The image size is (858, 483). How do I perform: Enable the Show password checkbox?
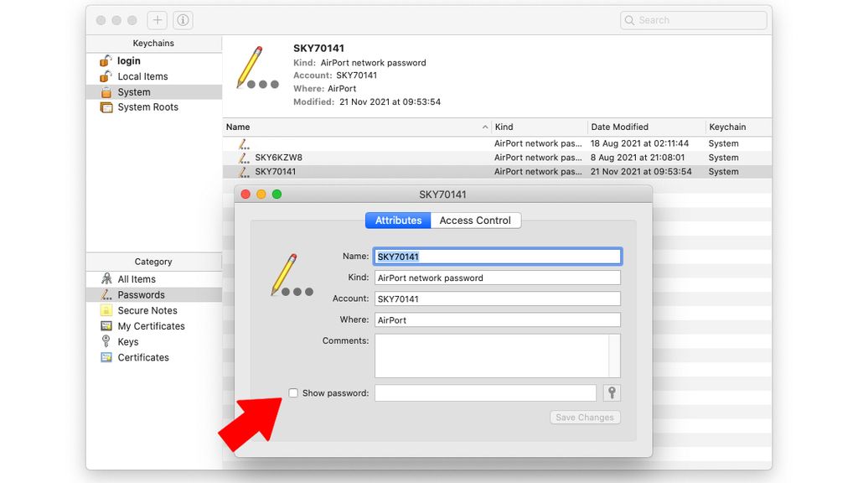293,392
